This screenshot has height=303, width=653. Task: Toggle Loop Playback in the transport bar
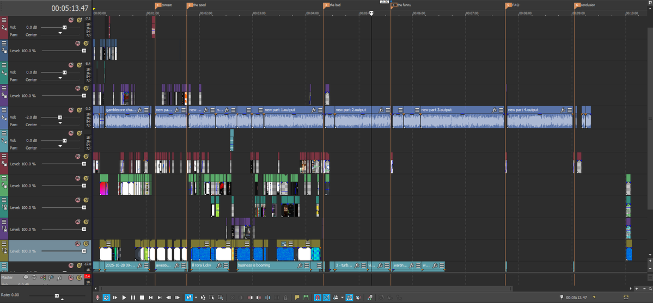pos(106,298)
